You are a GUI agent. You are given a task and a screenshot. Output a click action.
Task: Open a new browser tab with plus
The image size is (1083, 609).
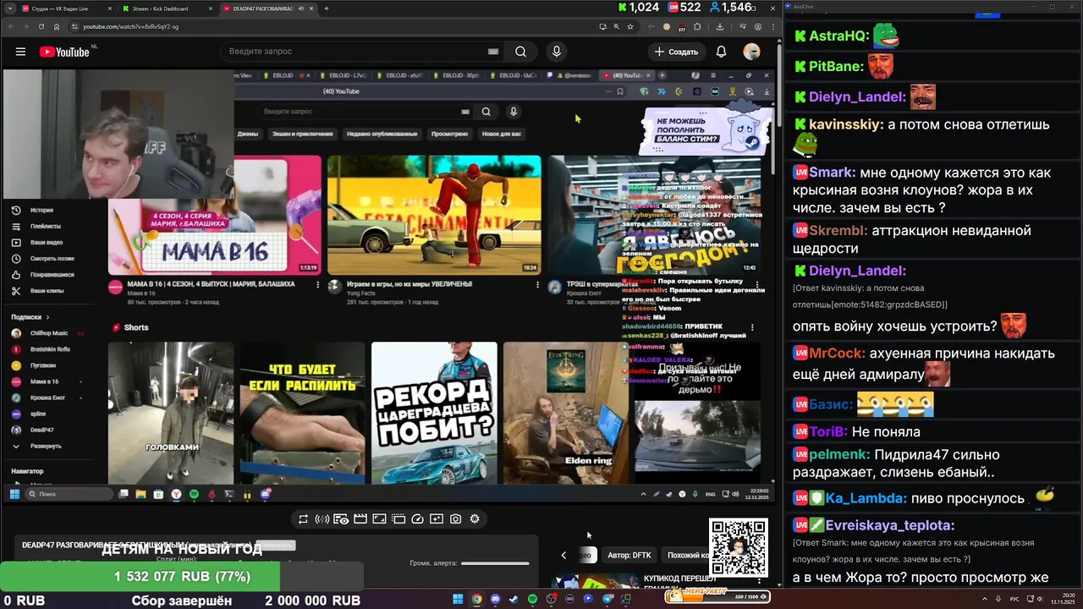327,8
